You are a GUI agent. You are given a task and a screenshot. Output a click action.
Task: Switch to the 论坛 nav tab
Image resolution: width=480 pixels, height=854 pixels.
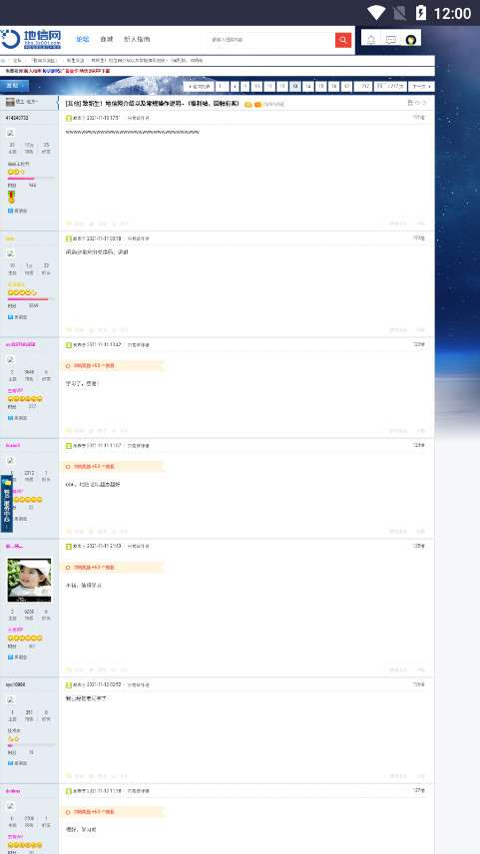(x=82, y=39)
